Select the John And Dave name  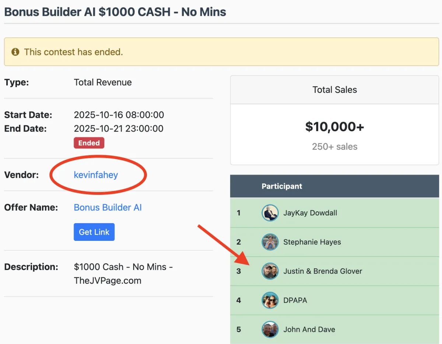coord(309,329)
